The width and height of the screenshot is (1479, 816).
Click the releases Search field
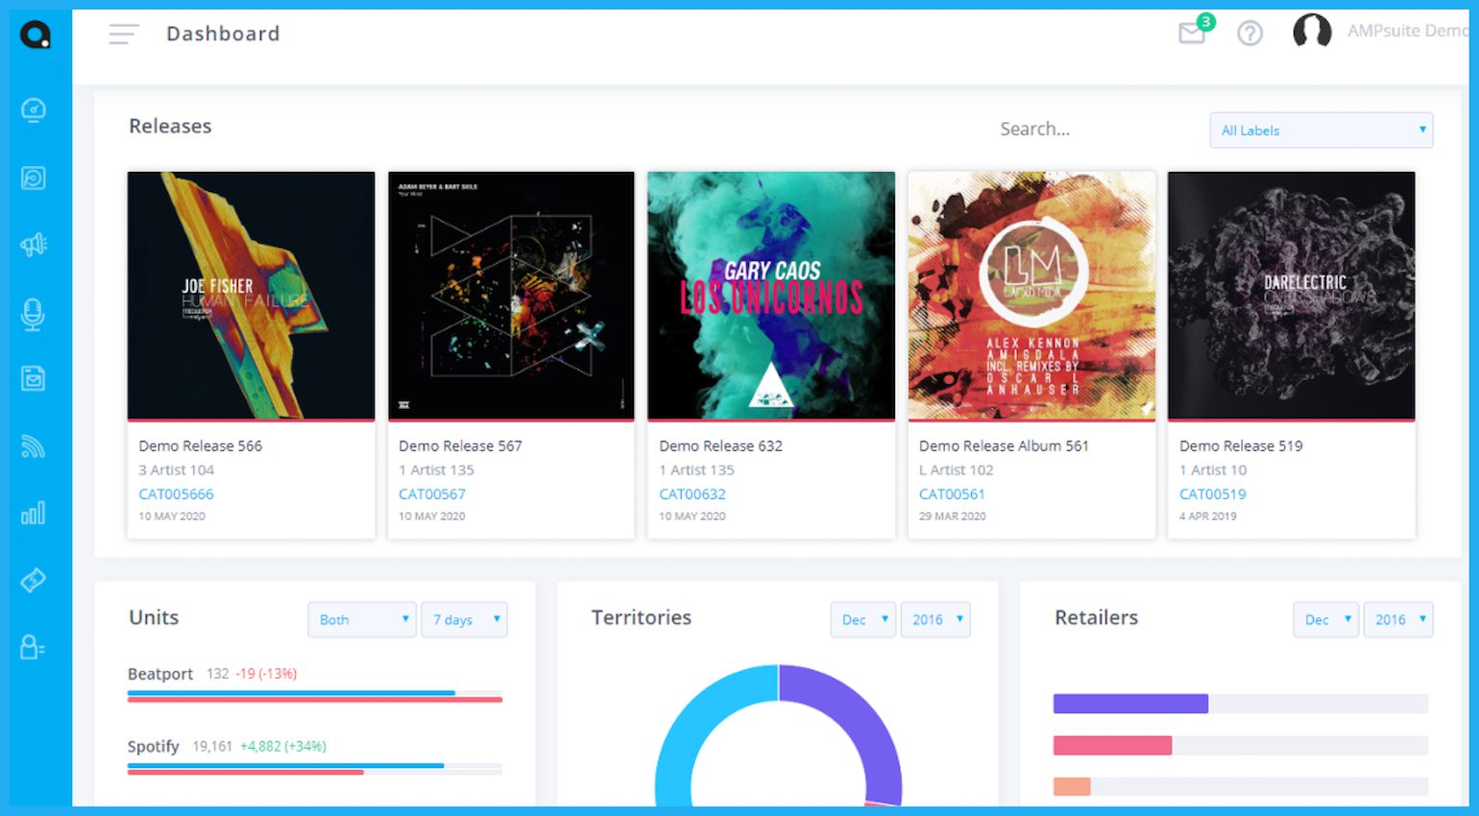pyautogui.click(x=1035, y=130)
